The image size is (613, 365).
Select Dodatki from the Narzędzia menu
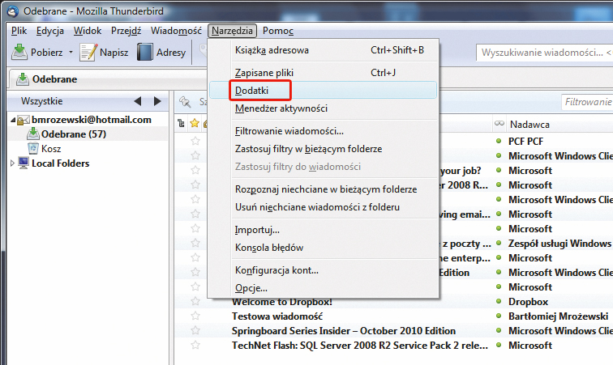coord(251,89)
